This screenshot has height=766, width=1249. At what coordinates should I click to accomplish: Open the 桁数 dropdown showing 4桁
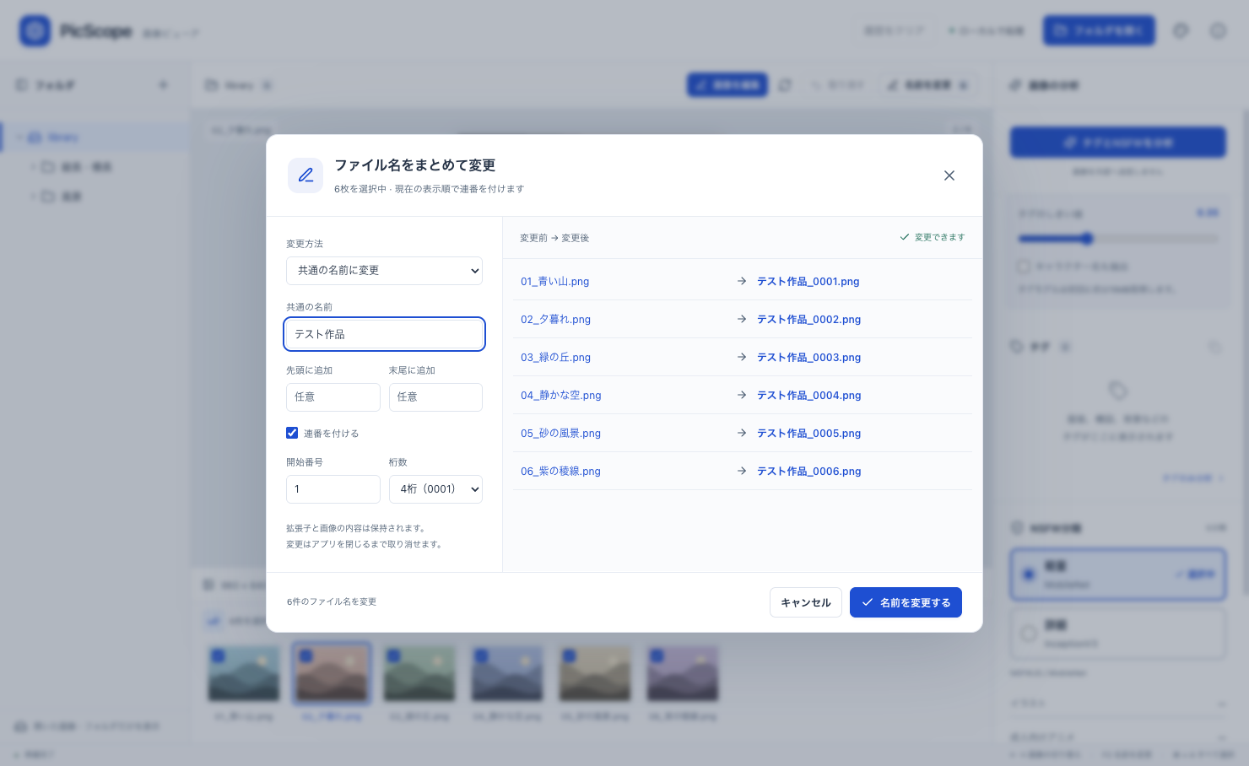435,489
